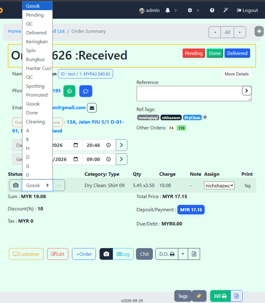Select Bungkus option
The image size is (265, 303).
(x=37, y=59)
